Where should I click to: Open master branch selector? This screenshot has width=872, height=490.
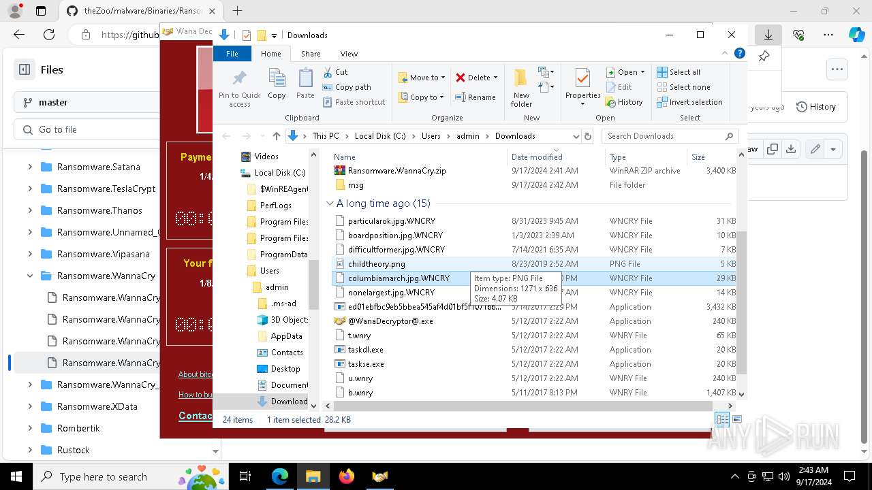coord(87,102)
